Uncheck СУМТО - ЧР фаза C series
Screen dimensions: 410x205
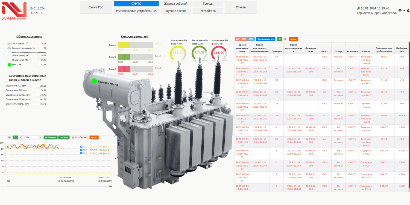[81, 153]
